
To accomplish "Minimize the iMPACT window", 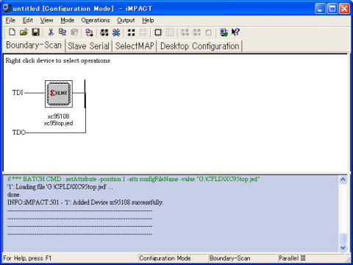I will point(320,9).
